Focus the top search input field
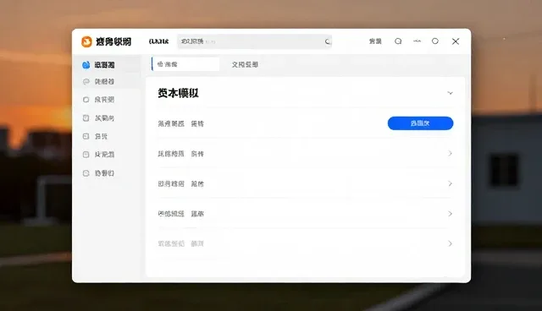Image resolution: width=542 pixels, height=311 pixels. pyautogui.click(x=255, y=41)
